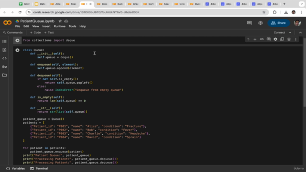Open the View menu
306x172 pixels.
35,26
